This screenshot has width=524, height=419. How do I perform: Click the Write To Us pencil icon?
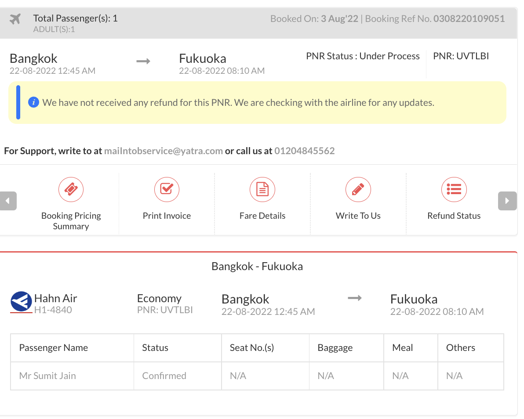(x=358, y=189)
